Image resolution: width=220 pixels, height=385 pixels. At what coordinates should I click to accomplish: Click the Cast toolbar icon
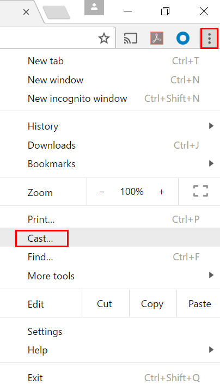click(x=130, y=39)
